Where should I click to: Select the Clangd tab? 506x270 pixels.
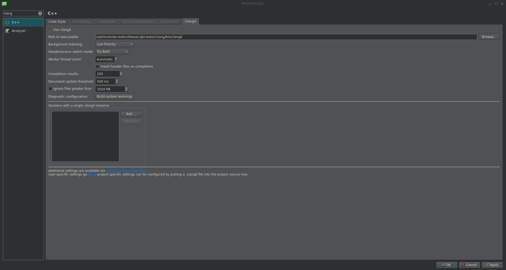point(191,21)
